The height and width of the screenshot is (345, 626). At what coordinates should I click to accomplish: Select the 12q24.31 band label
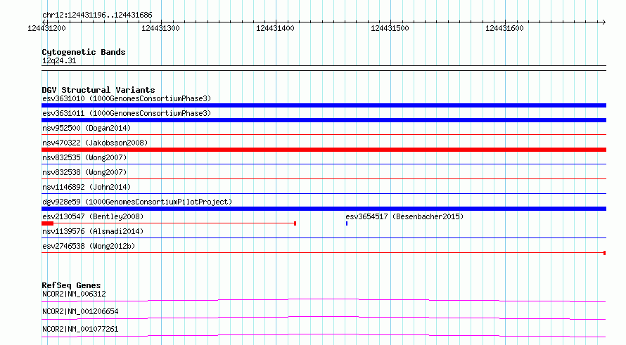pyautogui.click(x=59, y=61)
